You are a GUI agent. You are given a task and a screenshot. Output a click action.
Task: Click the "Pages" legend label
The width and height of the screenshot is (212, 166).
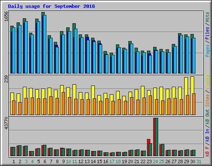click(207, 51)
